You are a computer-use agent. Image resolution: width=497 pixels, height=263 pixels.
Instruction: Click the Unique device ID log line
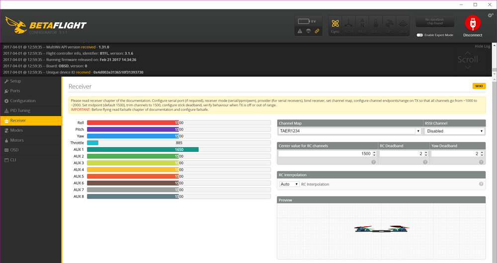coord(73,72)
